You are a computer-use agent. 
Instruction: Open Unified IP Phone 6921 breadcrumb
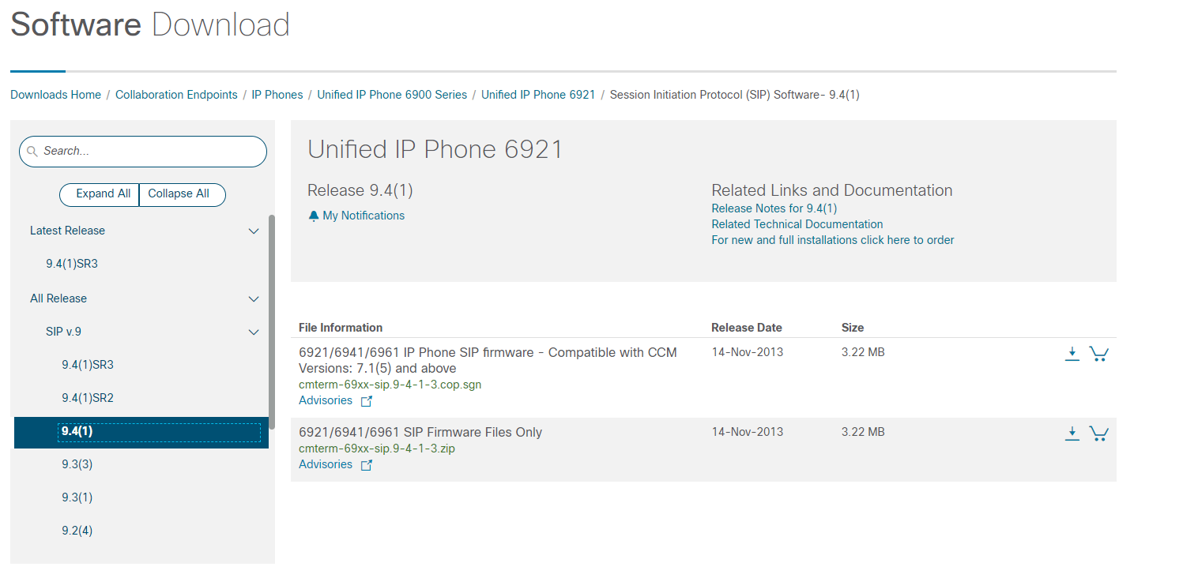[x=538, y=95]
